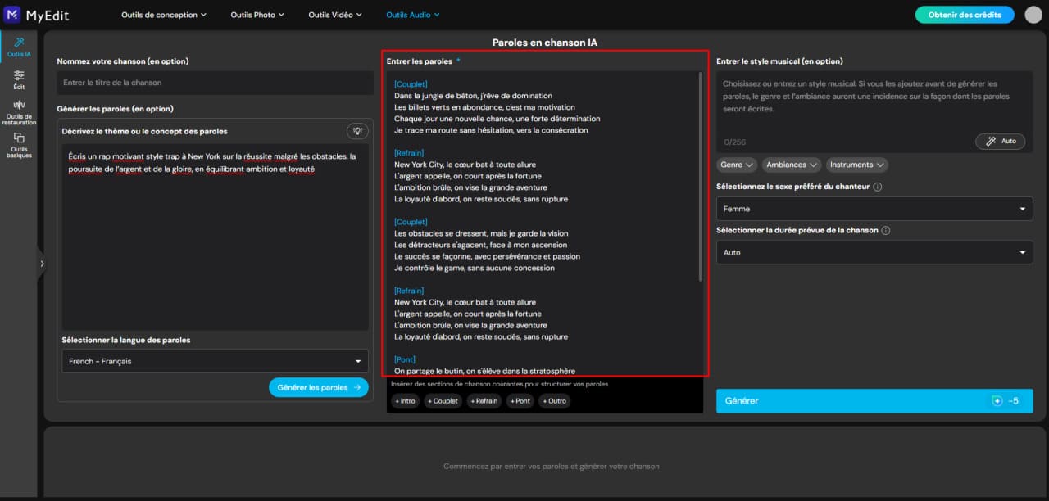Image resolution: width=1049 pixels, height=501 pixels.
Task: Click line 'Dans la jungle de béton'
Action: pyautogui.click(x=474, y=96)
